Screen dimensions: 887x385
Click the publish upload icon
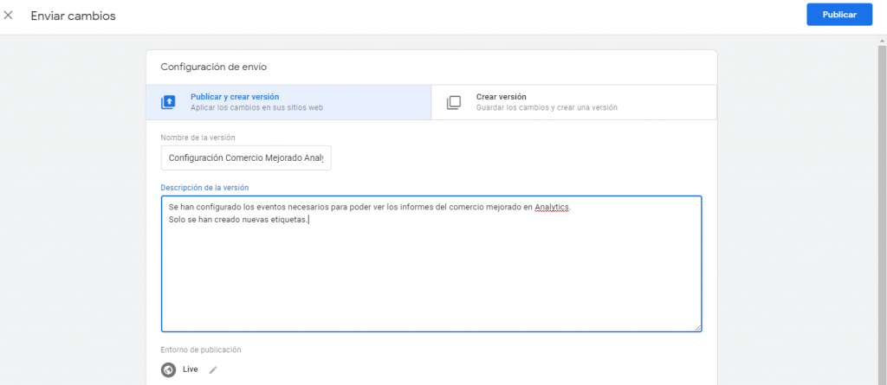pos(168,102)
